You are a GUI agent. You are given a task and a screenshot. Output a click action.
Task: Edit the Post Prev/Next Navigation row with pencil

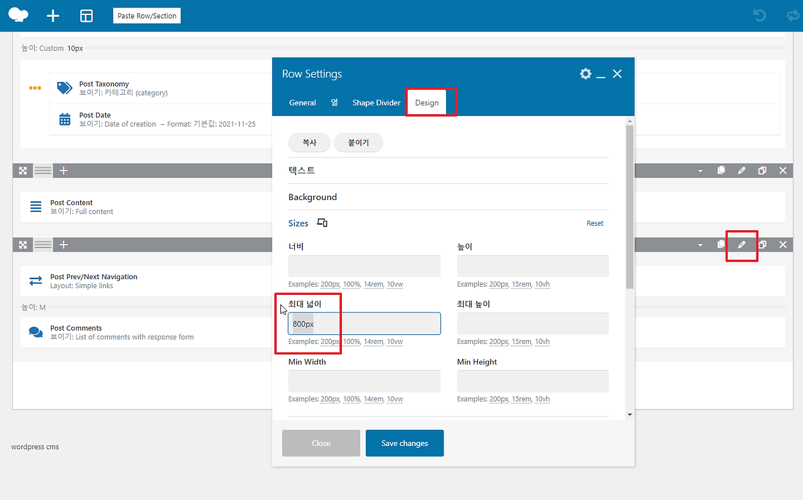(742, 245)
